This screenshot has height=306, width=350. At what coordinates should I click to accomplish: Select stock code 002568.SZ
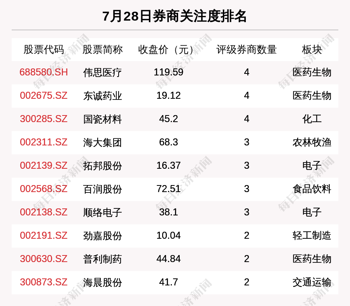(x=44, y=189)
